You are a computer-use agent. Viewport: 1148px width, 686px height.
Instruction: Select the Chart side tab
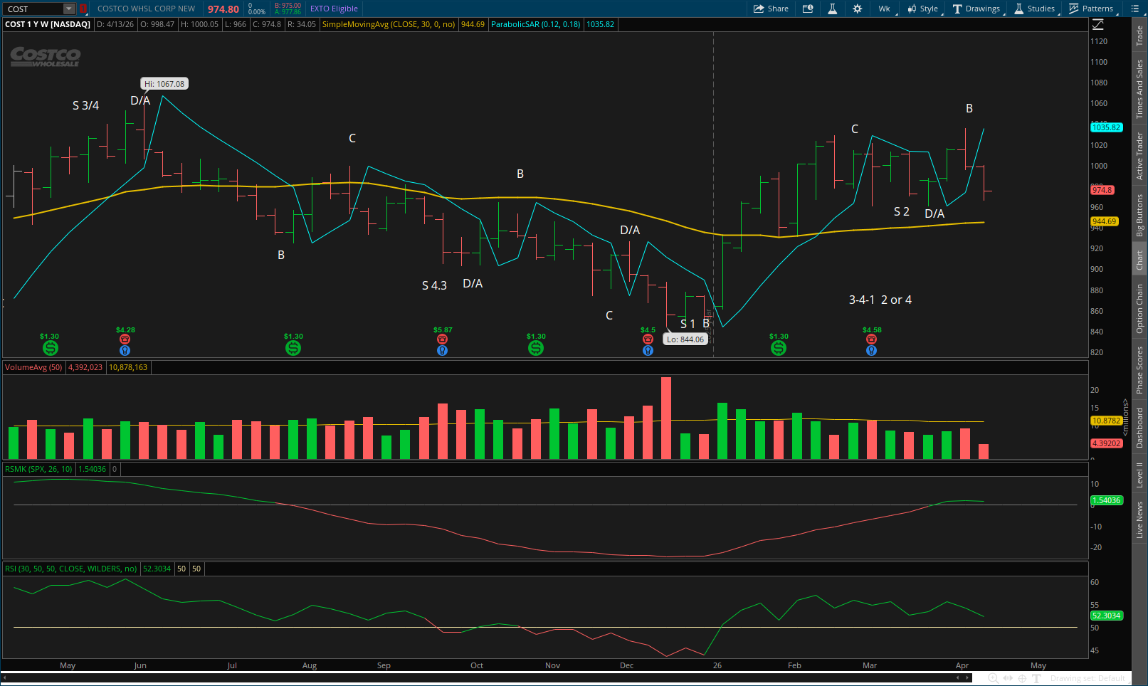tap(1139, 260)
